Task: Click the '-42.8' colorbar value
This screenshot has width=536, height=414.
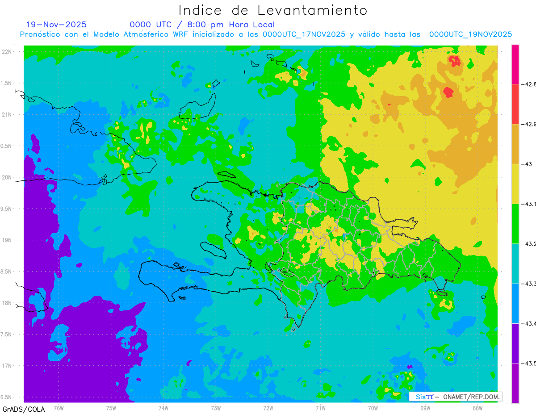Action: (528, 84)
